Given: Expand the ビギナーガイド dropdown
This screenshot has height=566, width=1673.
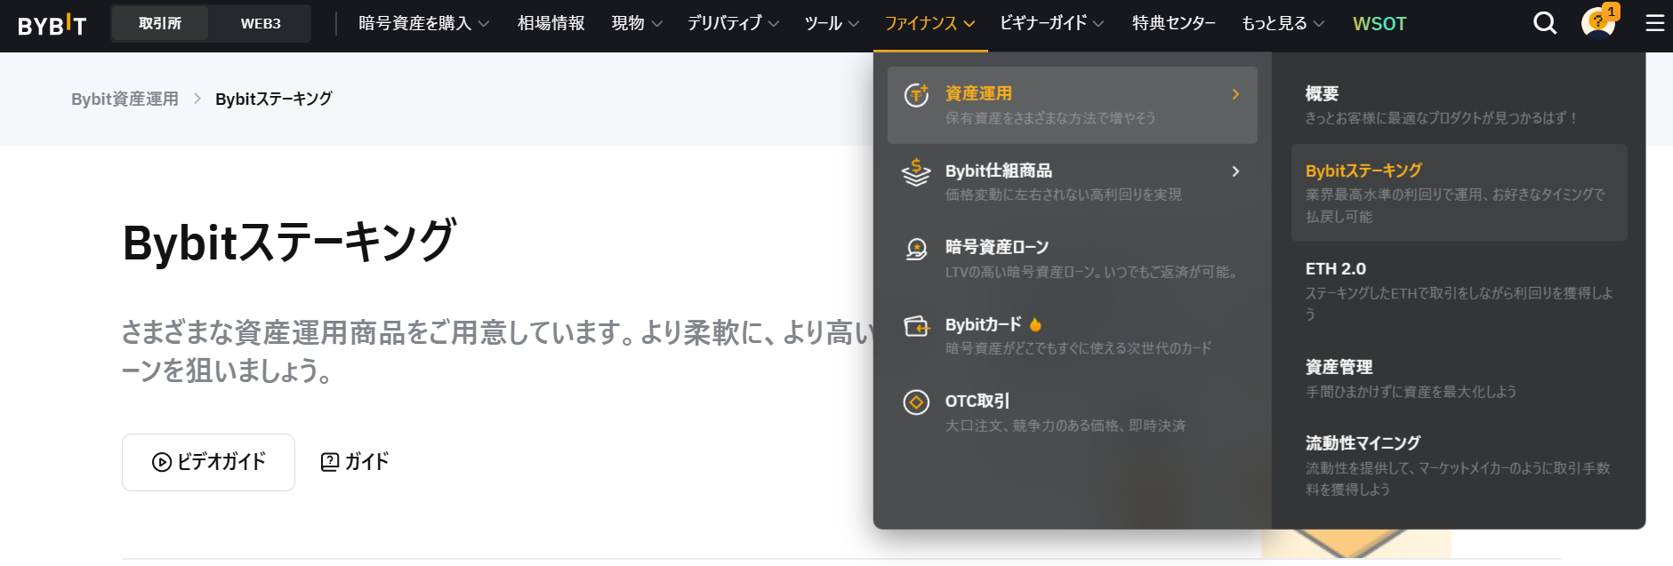Looking at the screenshot, I should (x=1051, y=23).
